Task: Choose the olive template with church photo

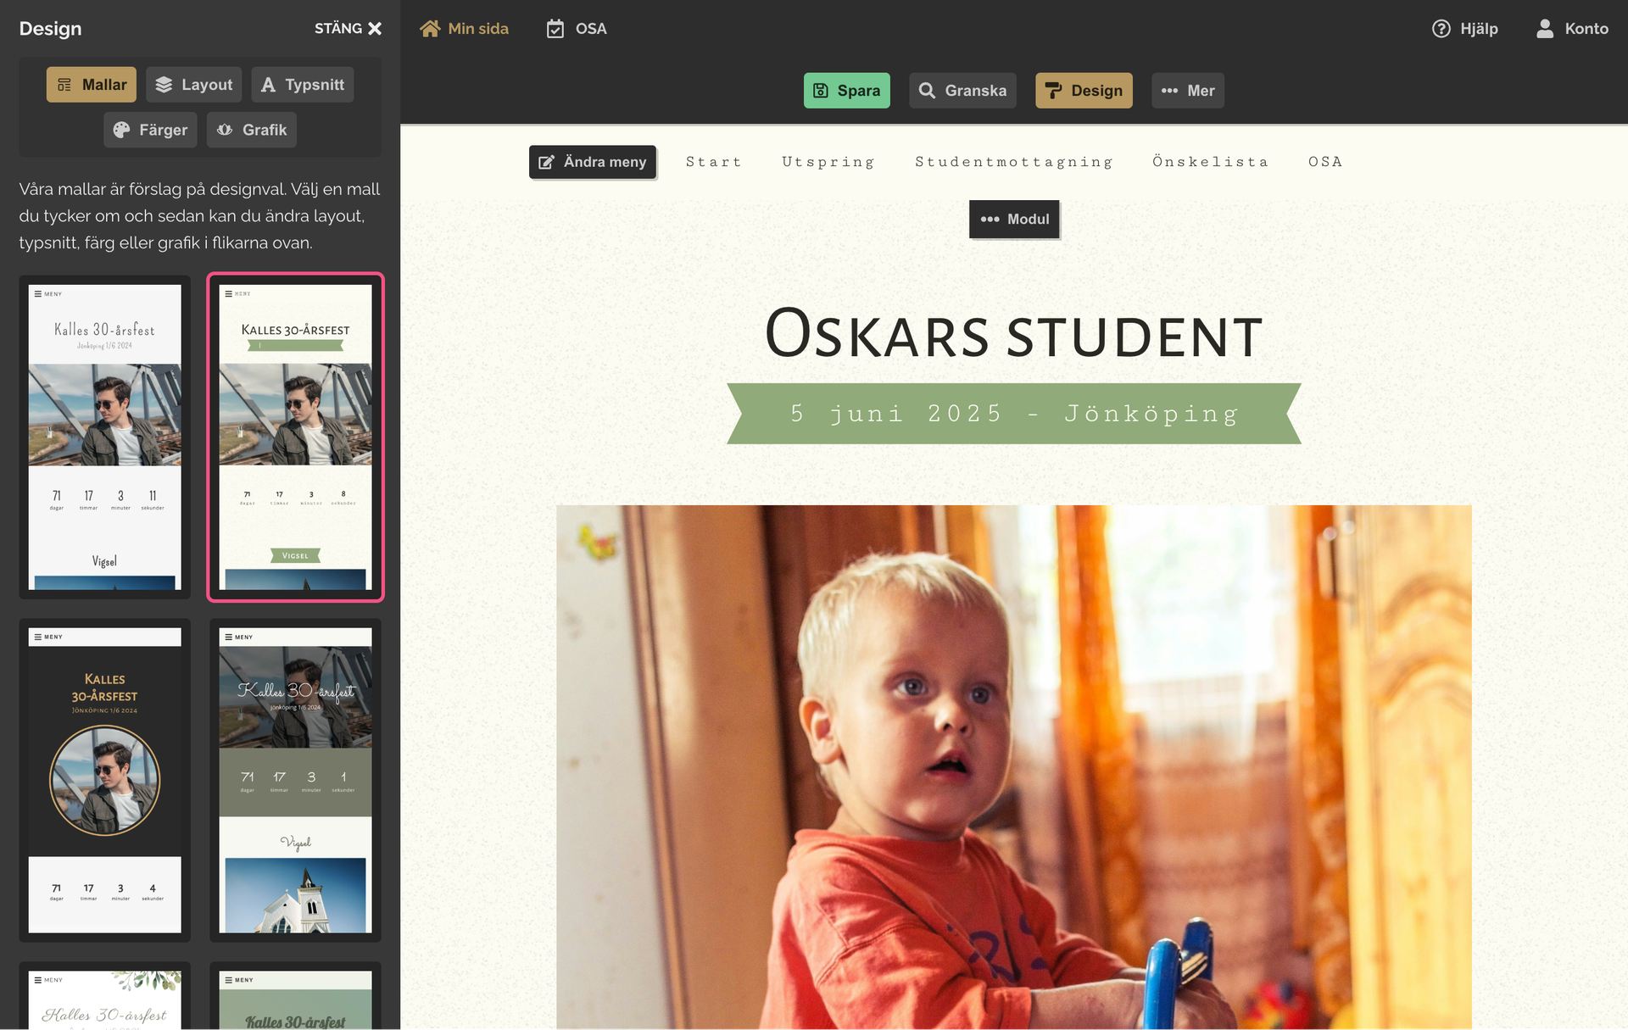Action: tap(296, 780)
